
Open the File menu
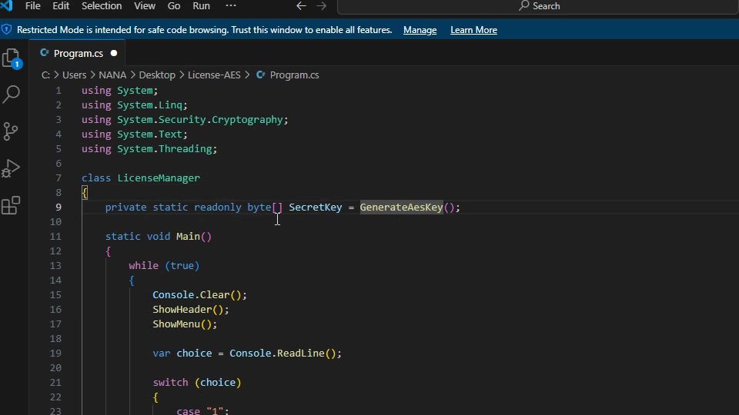coord(33,6)
